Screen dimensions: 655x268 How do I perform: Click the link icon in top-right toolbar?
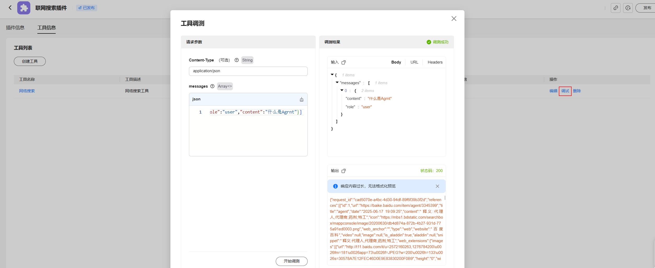(x=616, y=8)
